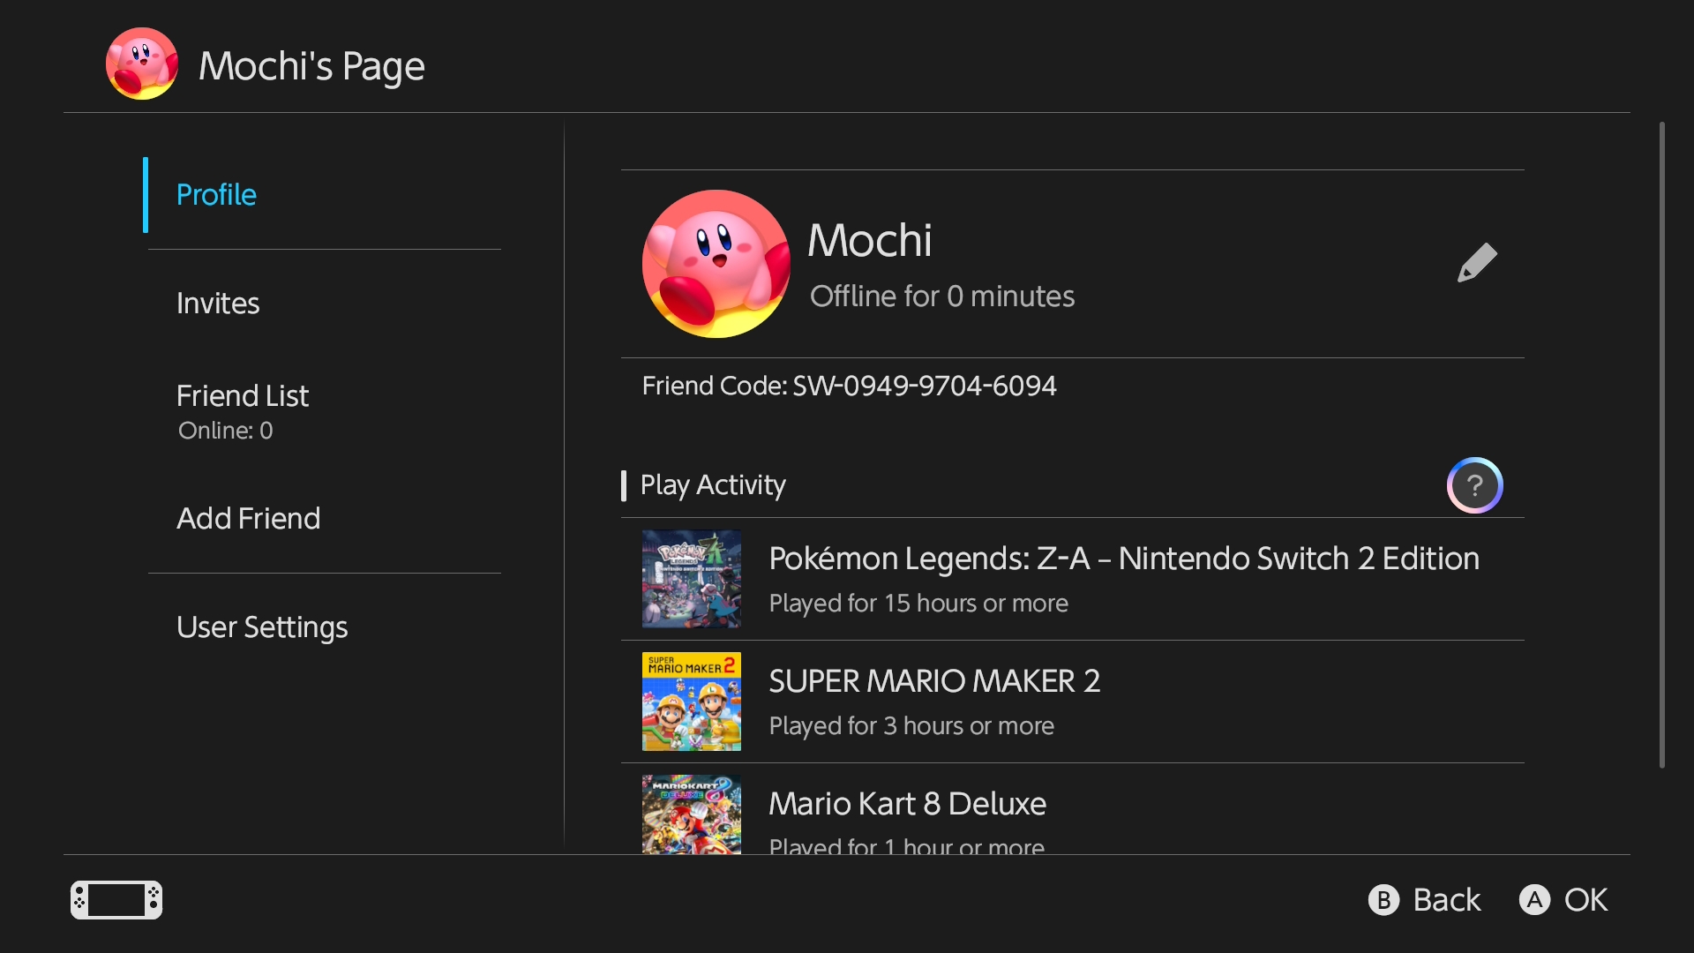
Task: Open the Play Activity help question mark
Action: (1474, 485)
